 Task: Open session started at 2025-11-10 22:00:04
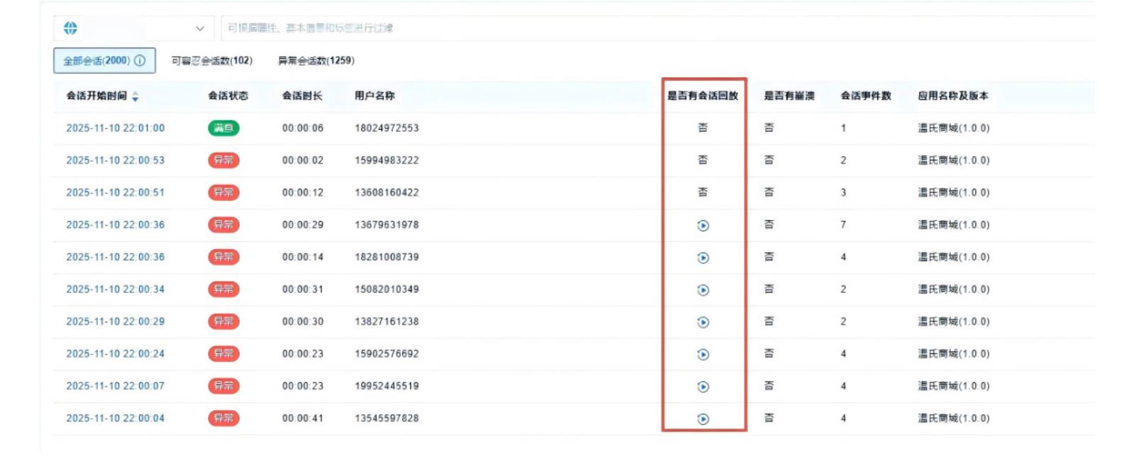coord(115,419)
